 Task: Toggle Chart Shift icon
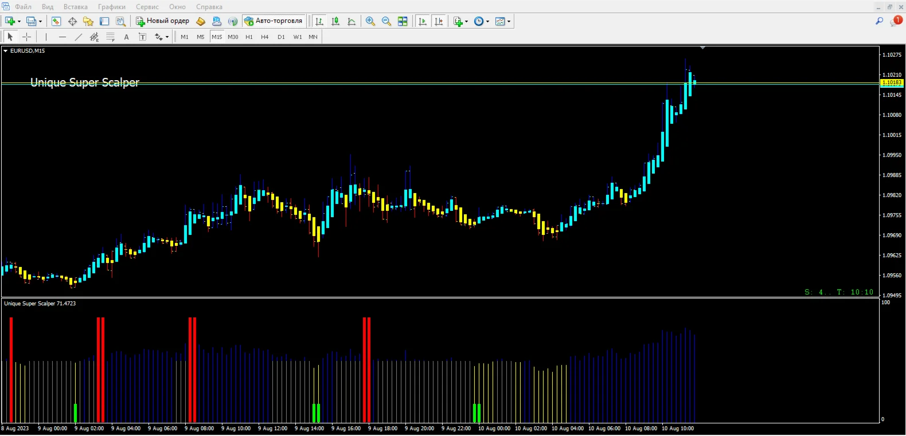pyautogui.click(x=439, y=21)
